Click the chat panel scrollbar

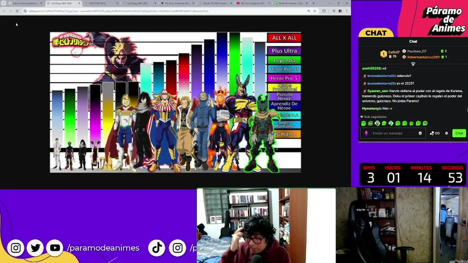(467, 110)
